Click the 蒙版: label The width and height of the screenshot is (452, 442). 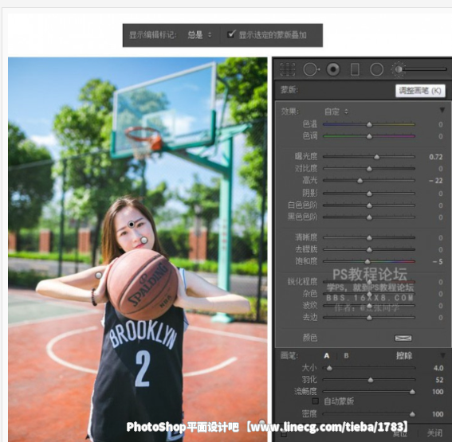(289, 90)
